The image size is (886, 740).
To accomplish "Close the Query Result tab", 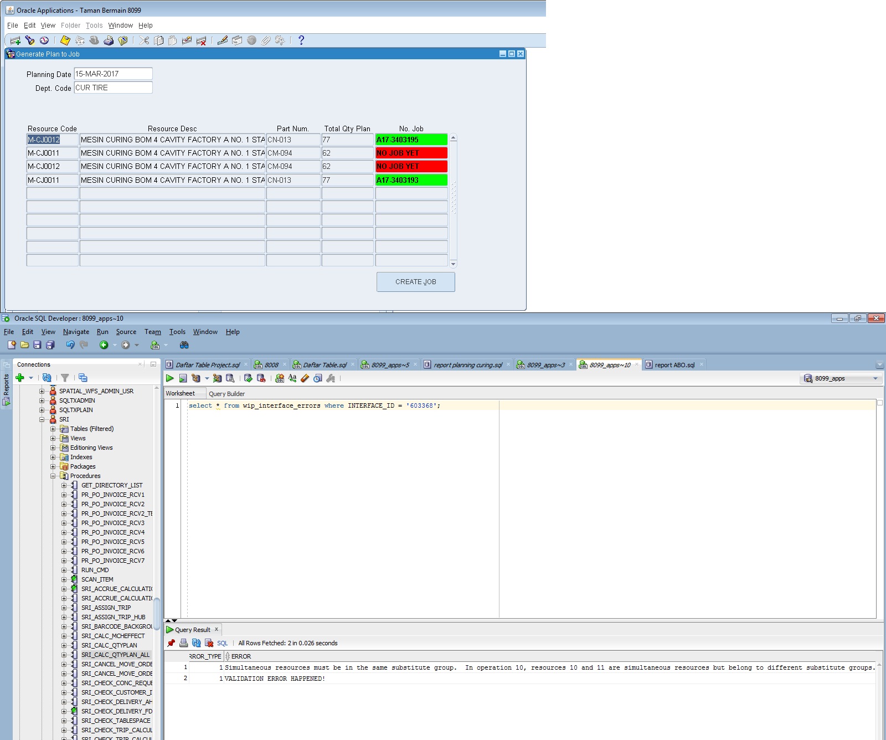I will pyautogui.click(x=217, y=629).
